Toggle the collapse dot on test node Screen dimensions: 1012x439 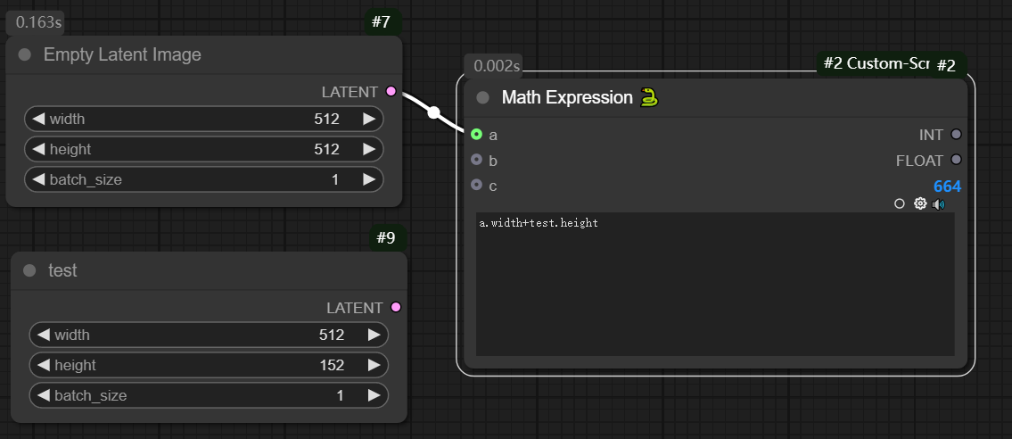point(29,270)
